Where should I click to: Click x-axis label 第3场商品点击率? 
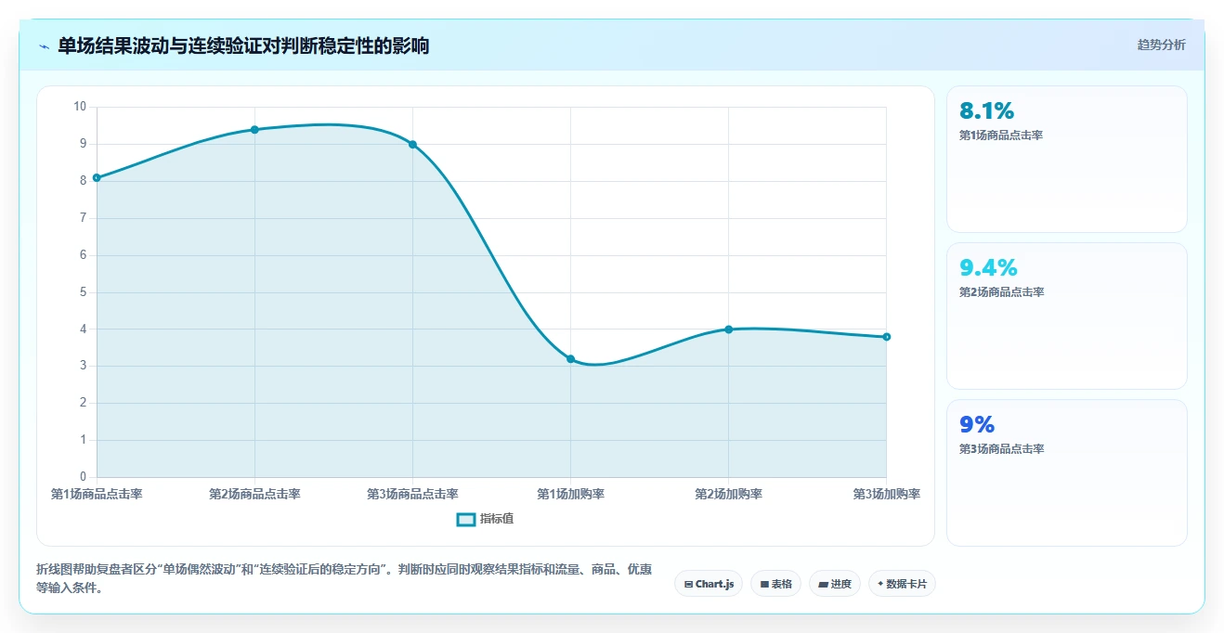pos(412,494)
